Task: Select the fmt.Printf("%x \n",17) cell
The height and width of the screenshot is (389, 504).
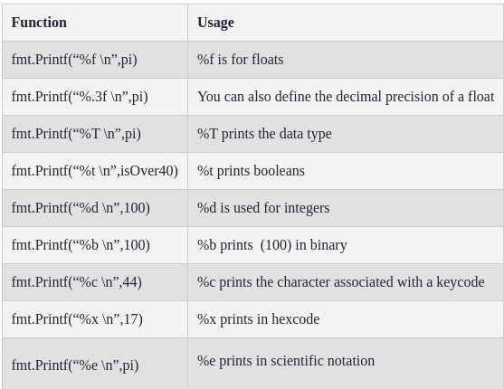Action: click(95, 319)
